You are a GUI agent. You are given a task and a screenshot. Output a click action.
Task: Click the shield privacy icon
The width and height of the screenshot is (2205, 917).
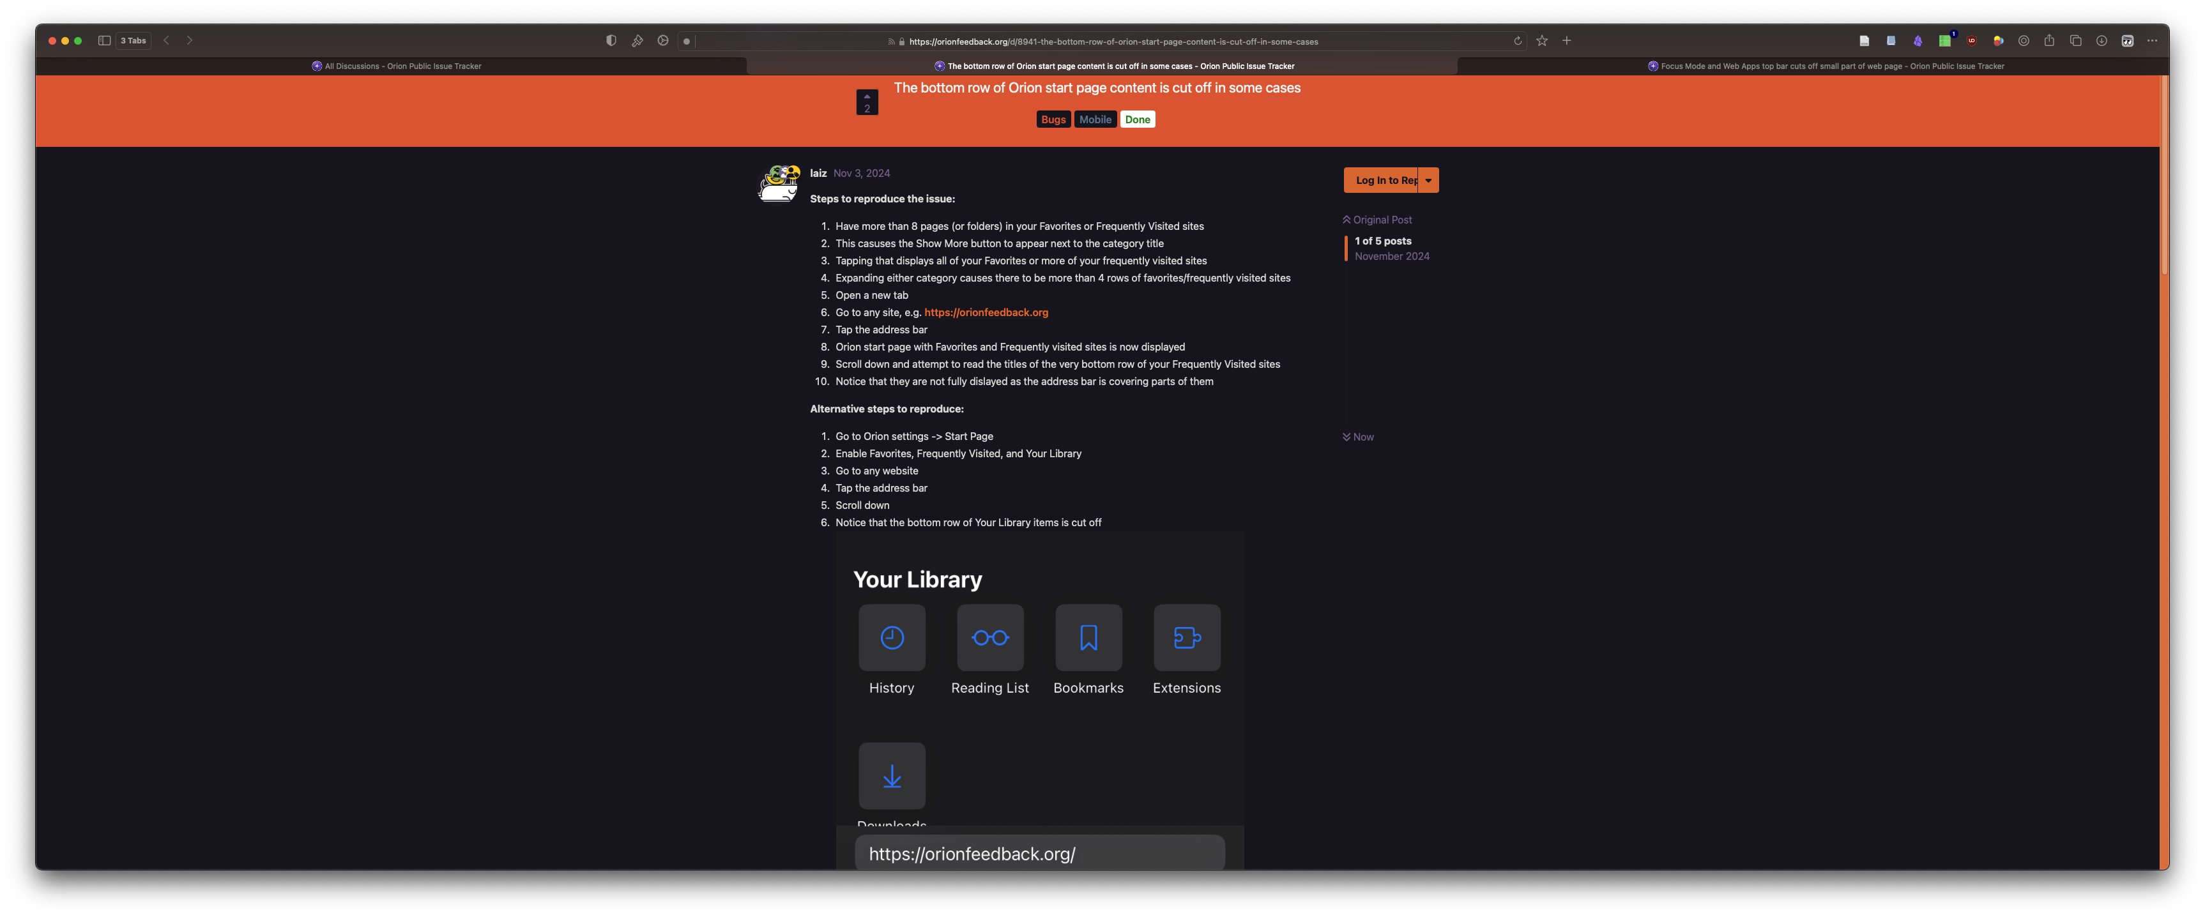pos(611,40)
